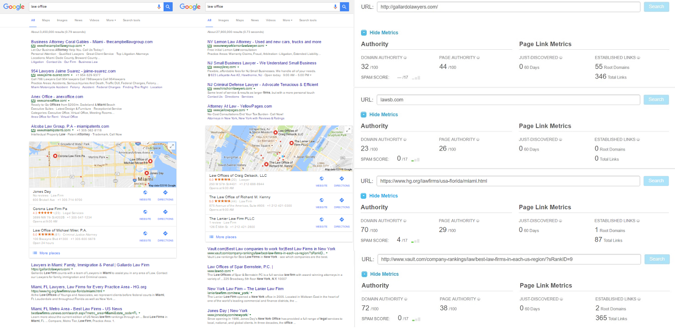Get directions icon for Corona Law Firm Pa
The height and width of the screenshot is (334, 675).
click(165, 212)
